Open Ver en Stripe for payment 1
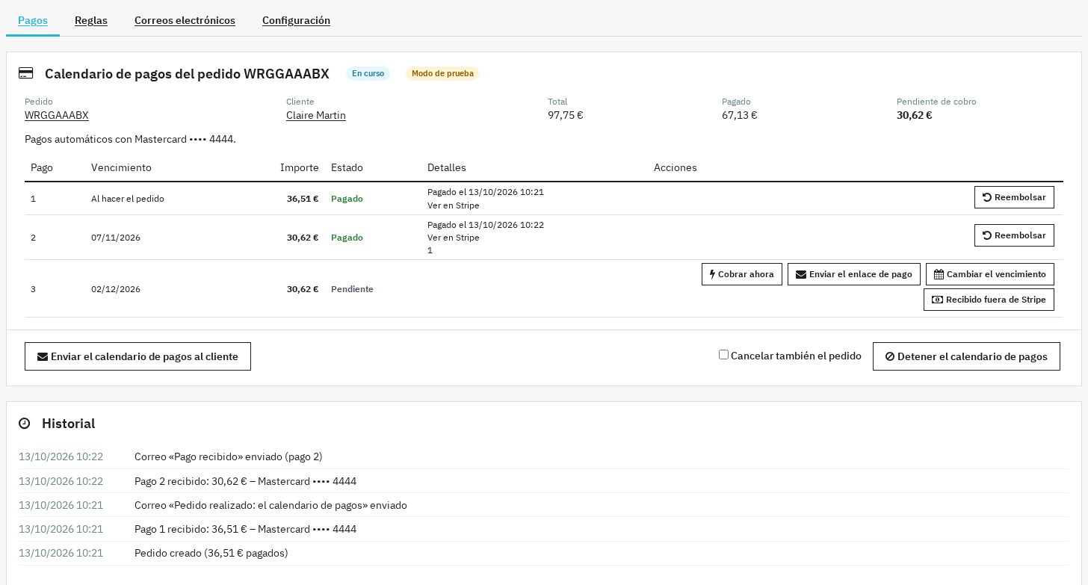 point(454,205)
